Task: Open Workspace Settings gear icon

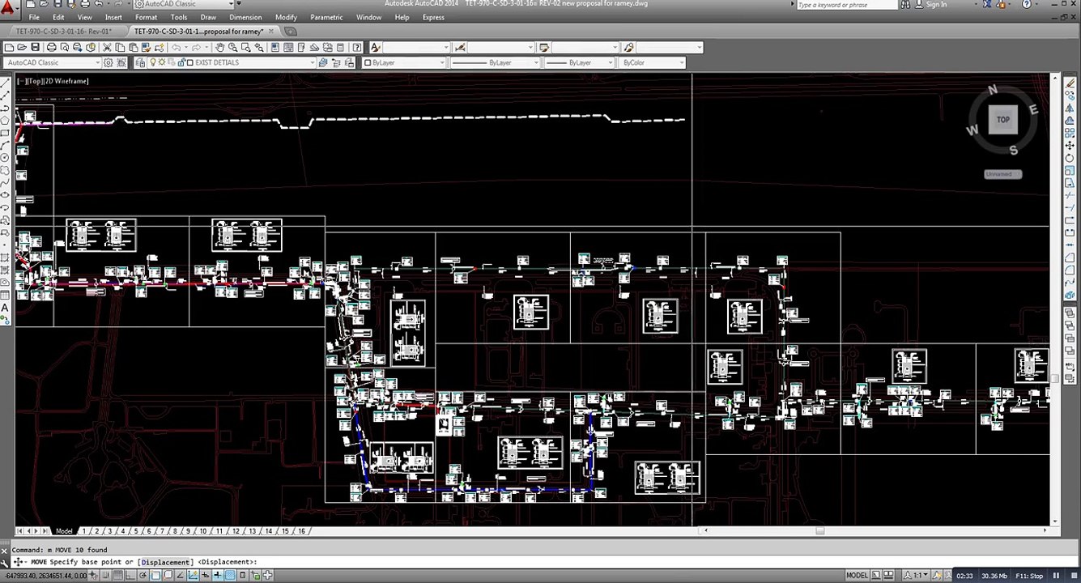Action: tap(108, 62)
